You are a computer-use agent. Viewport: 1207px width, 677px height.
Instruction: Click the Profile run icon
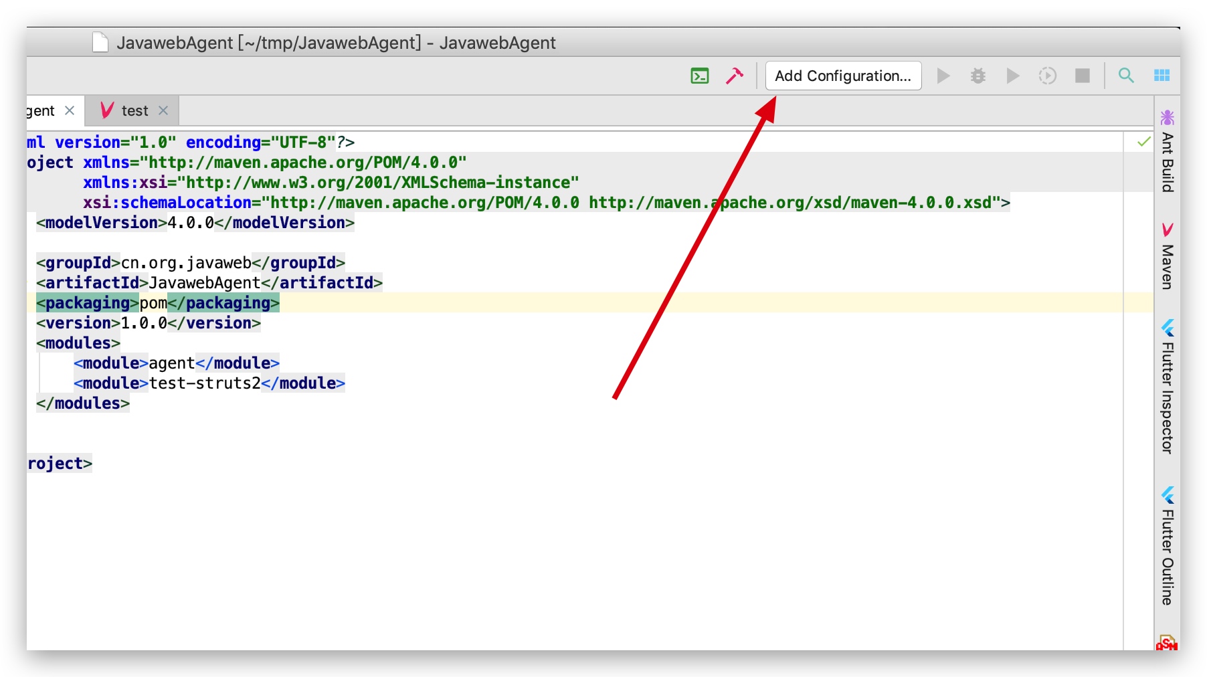1047,76
